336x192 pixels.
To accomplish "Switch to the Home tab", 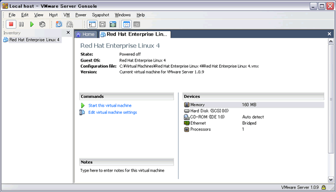I will coord(85,35).
